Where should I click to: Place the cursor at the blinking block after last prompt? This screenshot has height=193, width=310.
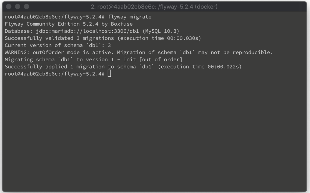click(109, 74)
